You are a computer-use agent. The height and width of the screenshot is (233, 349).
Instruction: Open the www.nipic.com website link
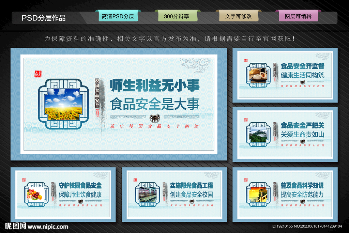click(48, 227)
